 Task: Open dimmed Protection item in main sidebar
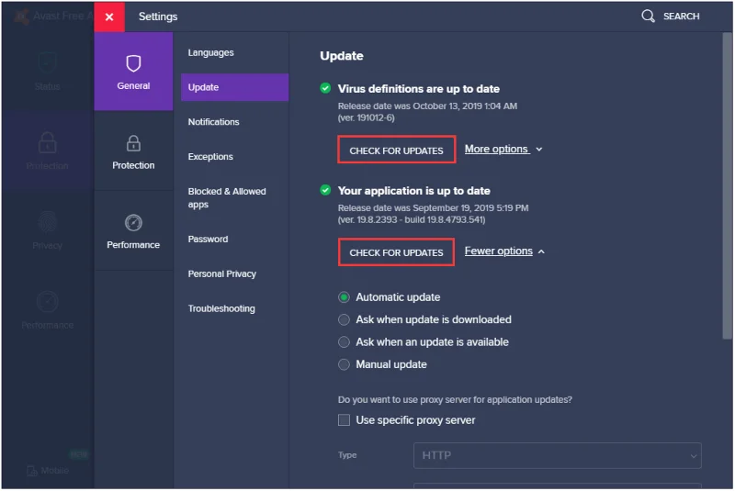48,151
